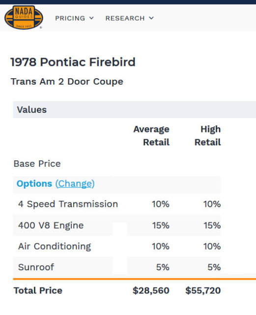Click the Total Price label
This screenshot has width=256, height=315.
(38, 291)
